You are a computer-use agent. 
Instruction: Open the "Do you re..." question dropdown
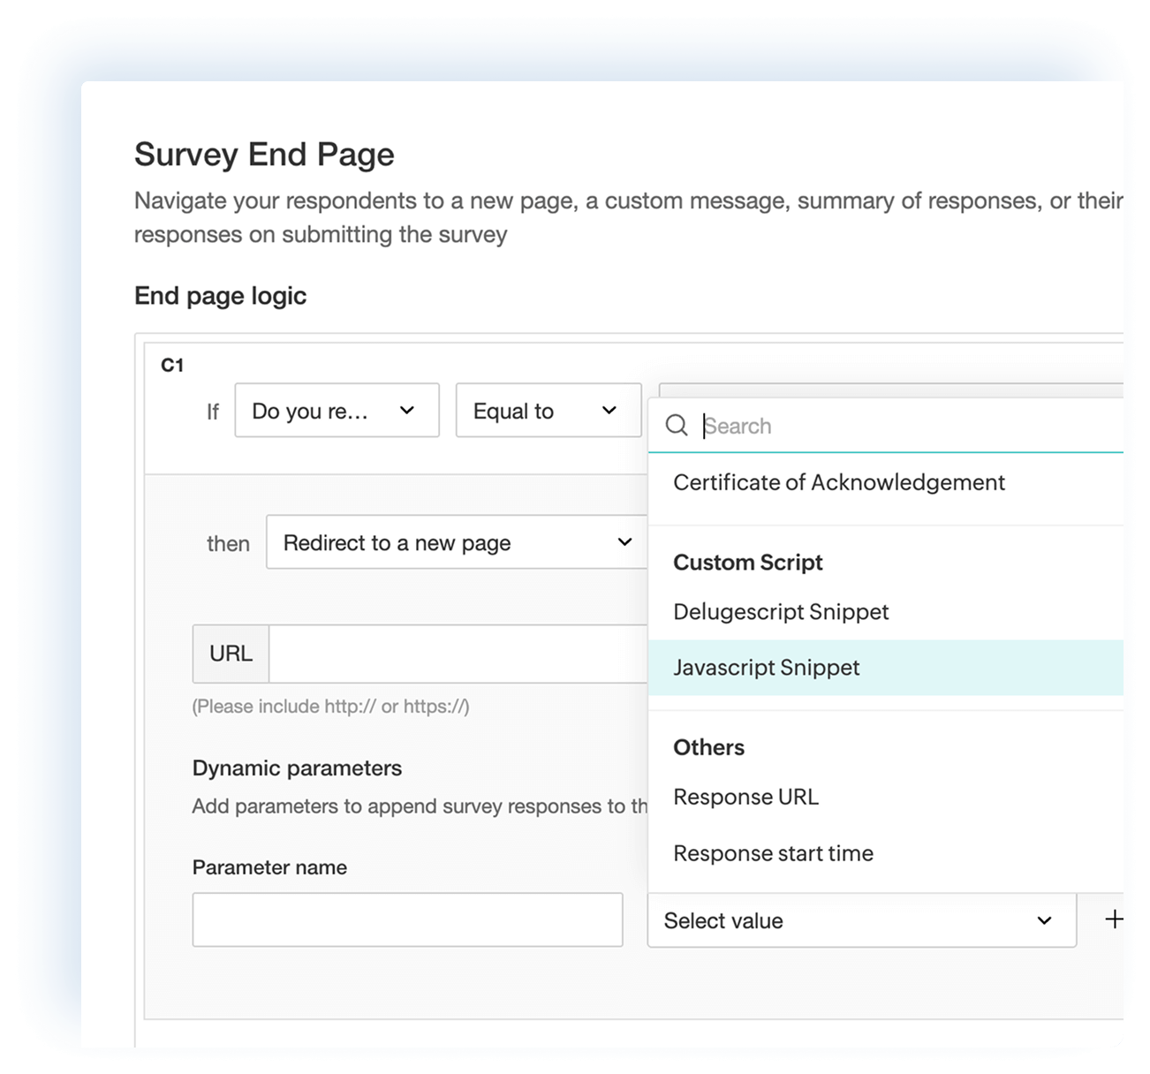pyautogui.click(x=337, y=410)
